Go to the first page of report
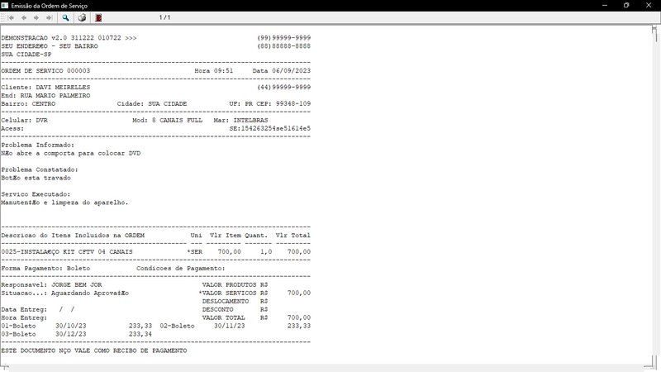This screenshot has height=372, width=661. coord(12,17)
